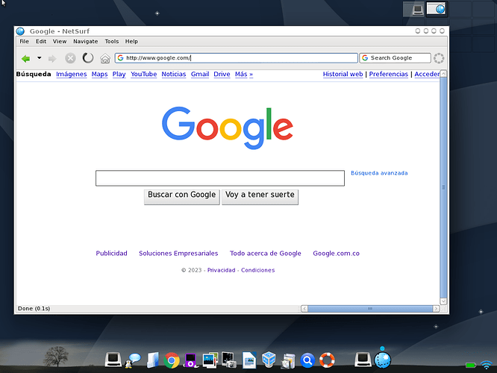
Task: Click the vertical scrollbar up arrow
Action: pos(444,74)
